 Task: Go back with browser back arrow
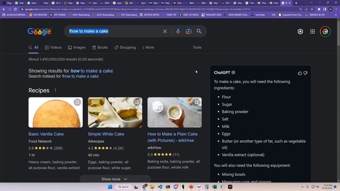(4, 10)
